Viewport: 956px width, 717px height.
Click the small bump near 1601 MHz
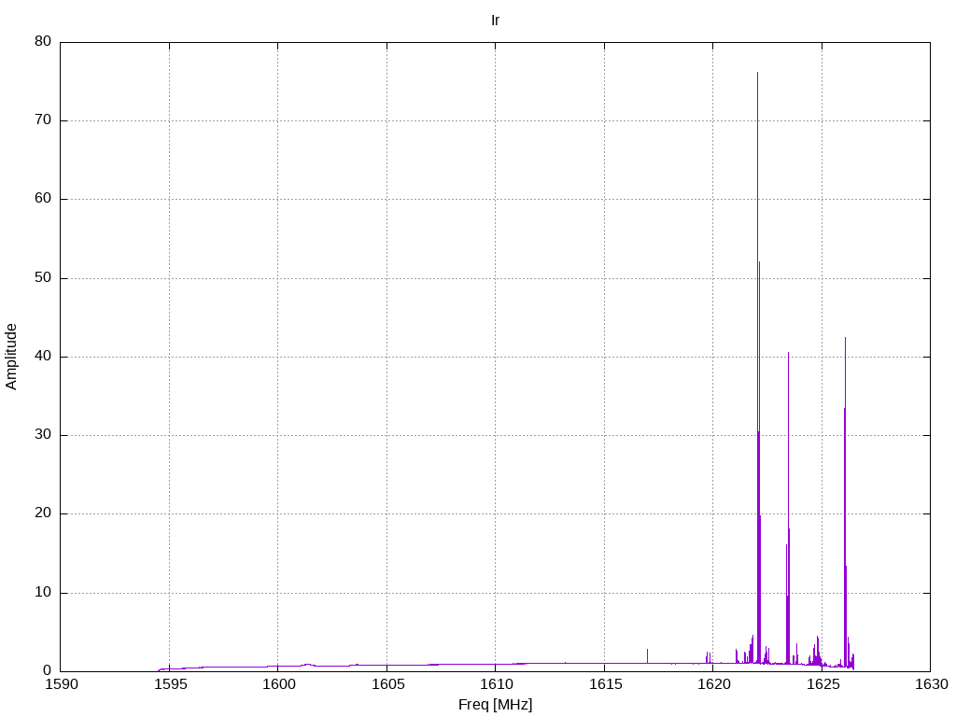pos(307,665)
